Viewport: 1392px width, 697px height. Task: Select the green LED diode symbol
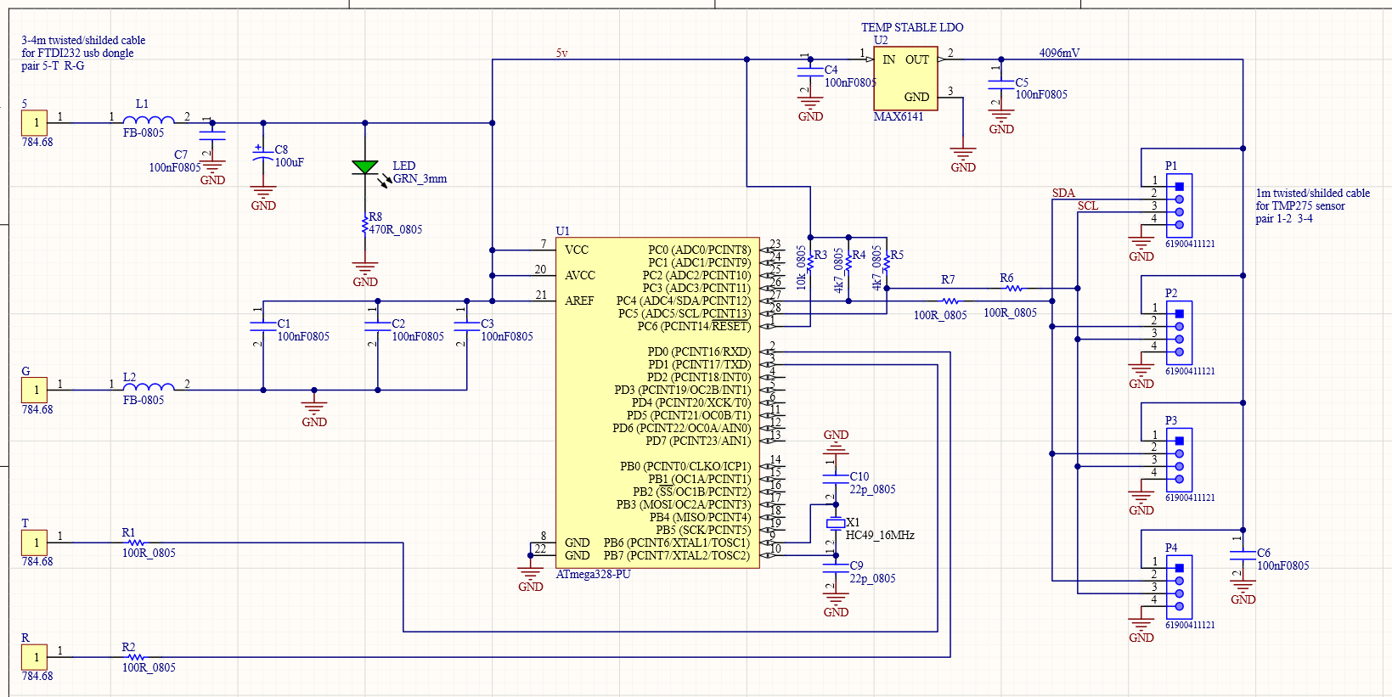pyautogui.click(x=365, y=167)
